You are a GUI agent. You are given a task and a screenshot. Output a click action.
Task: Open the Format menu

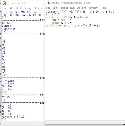pos(64,8)
